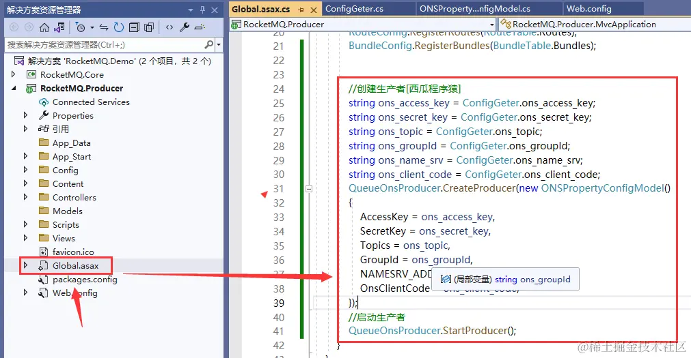Expand the Views folder
The image size is (691, 358).
(25, 238)
